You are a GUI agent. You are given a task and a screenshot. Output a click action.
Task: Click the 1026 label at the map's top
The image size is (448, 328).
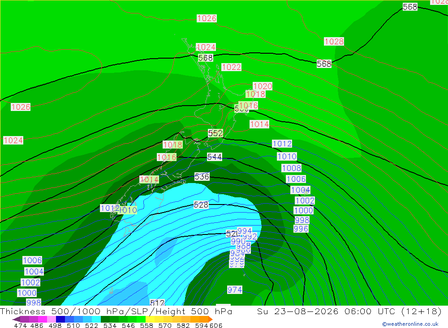pos(207,18)
